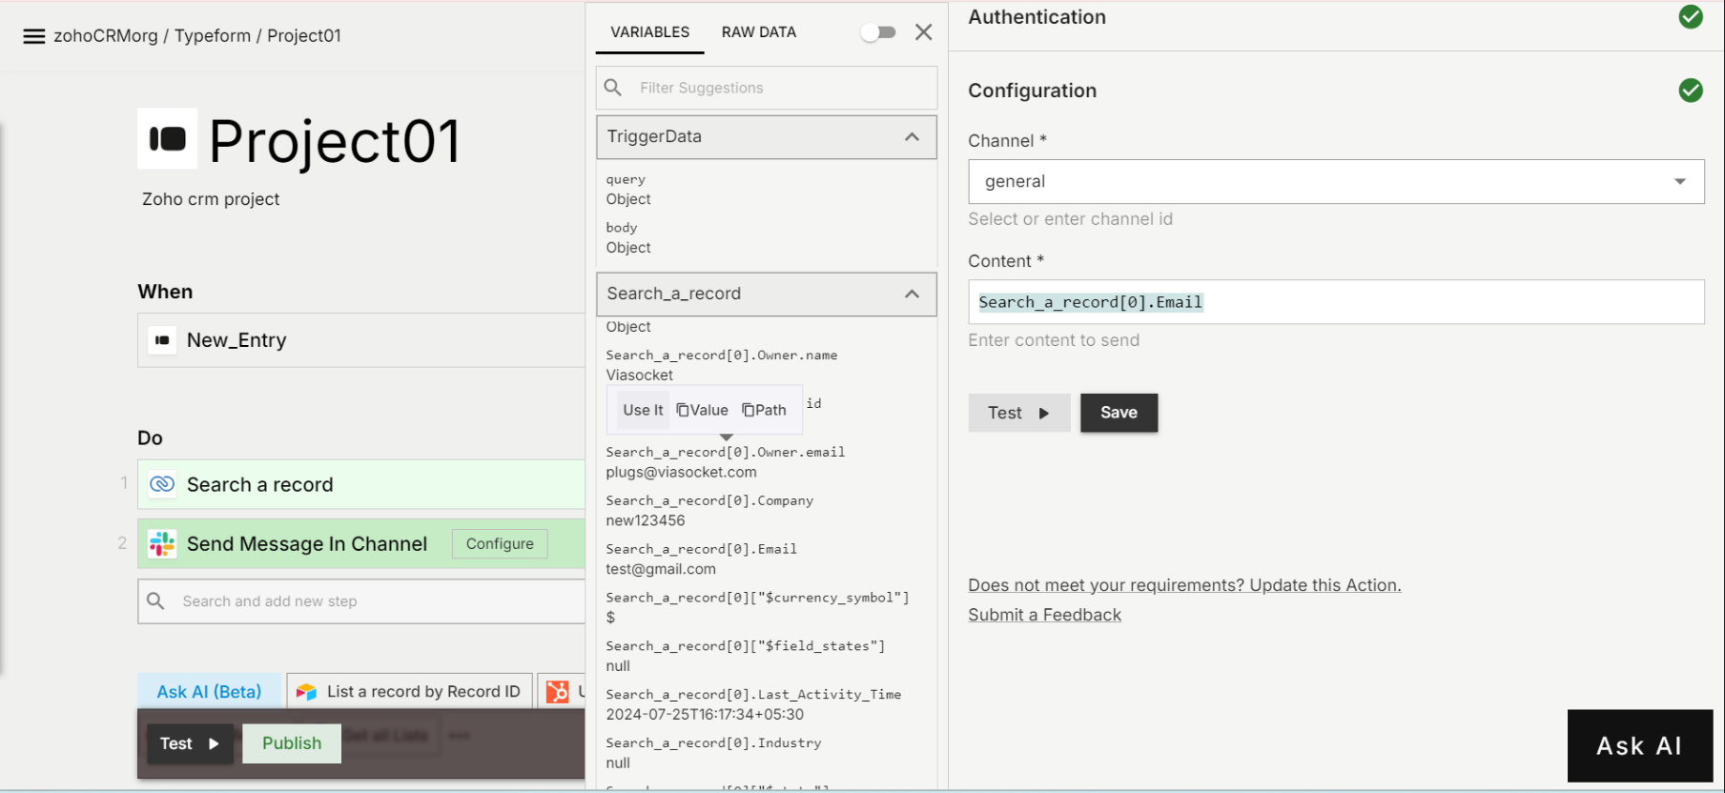Viewport: 1725px width, 793px height.
Task: Run Test from the bottom flow bar
Action: (190, 743)
